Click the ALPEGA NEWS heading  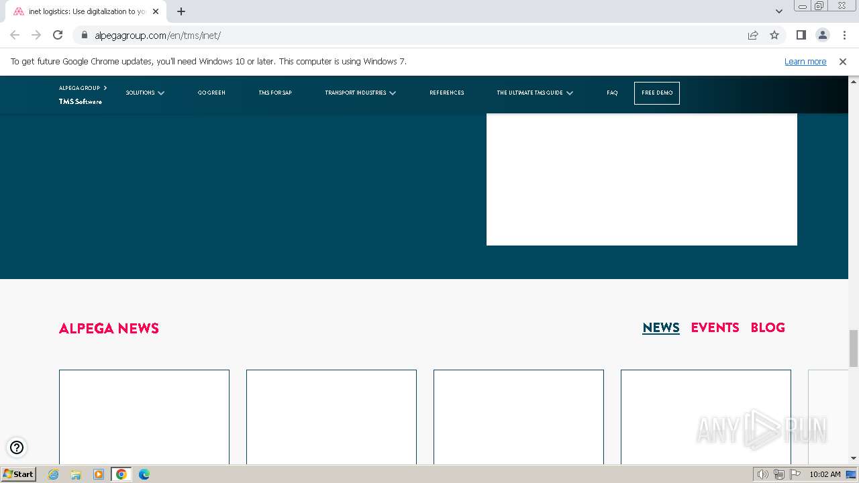coord(109,328)
